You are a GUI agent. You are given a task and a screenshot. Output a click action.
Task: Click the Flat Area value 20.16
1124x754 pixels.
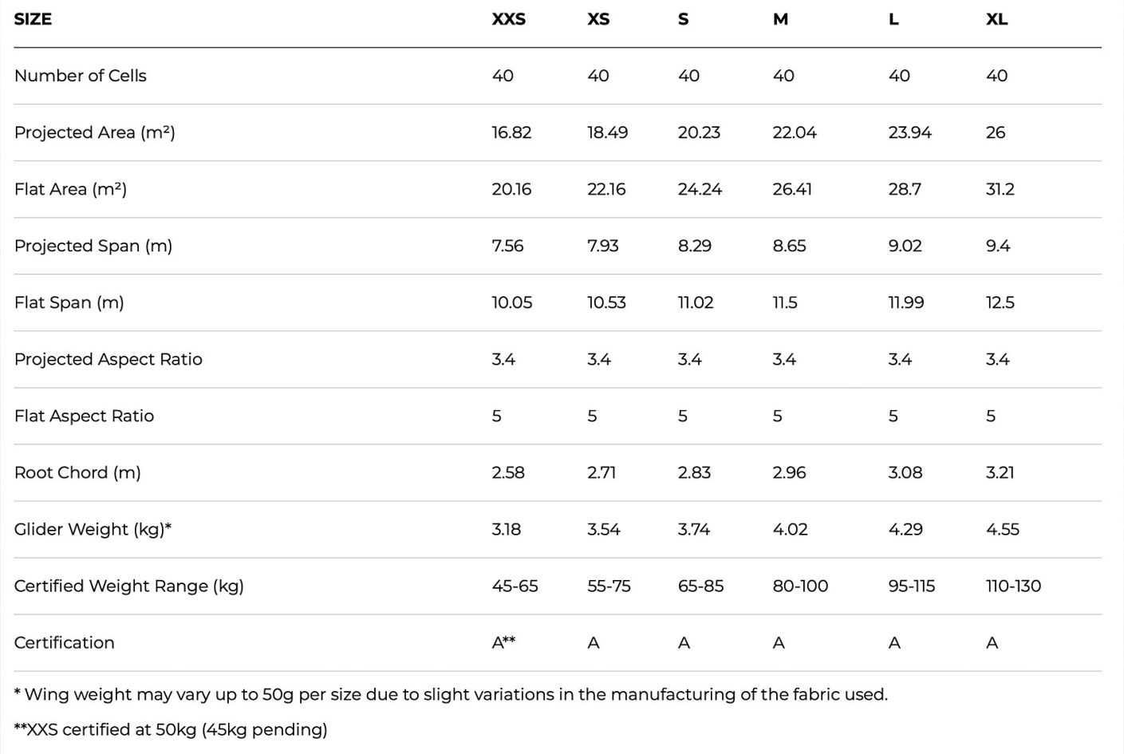[511, 189]
